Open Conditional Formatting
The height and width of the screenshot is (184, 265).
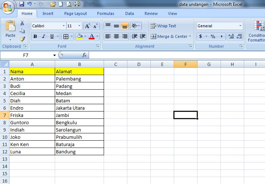[x=257, y=31]
